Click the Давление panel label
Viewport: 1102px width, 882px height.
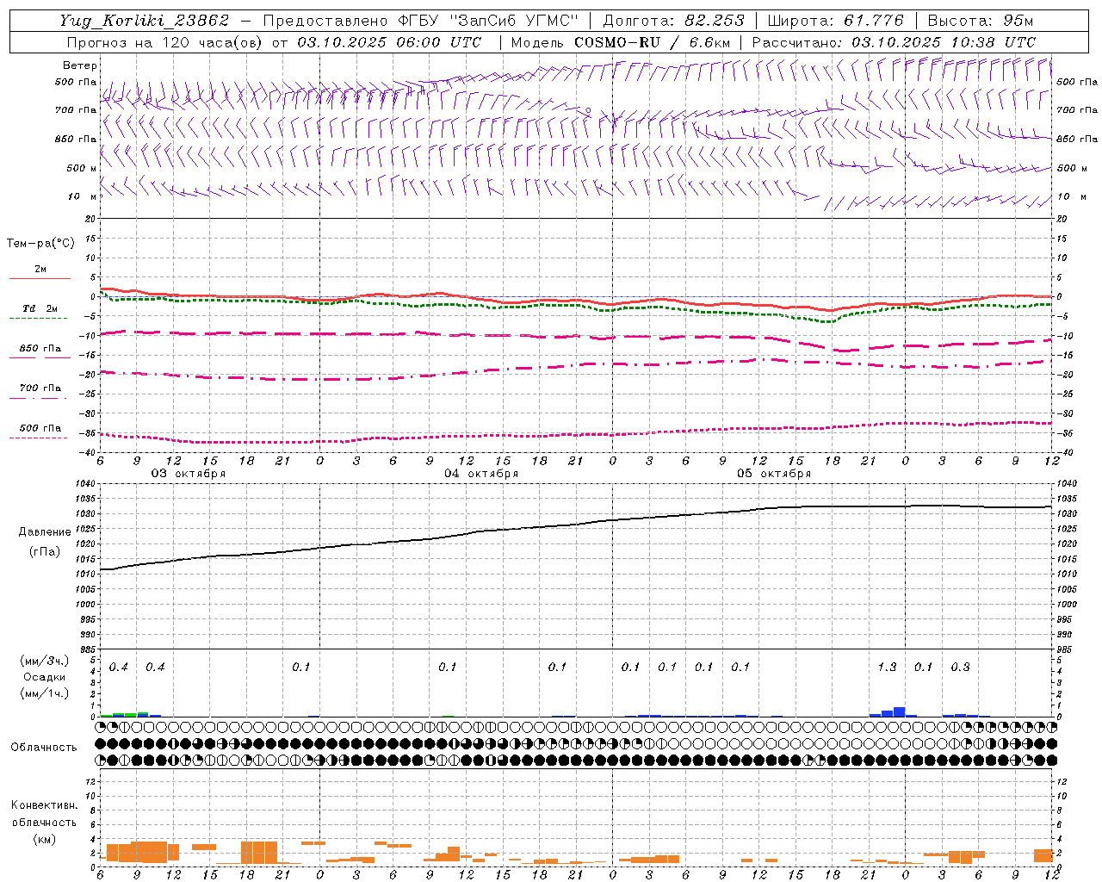click(x=45, y=532)
